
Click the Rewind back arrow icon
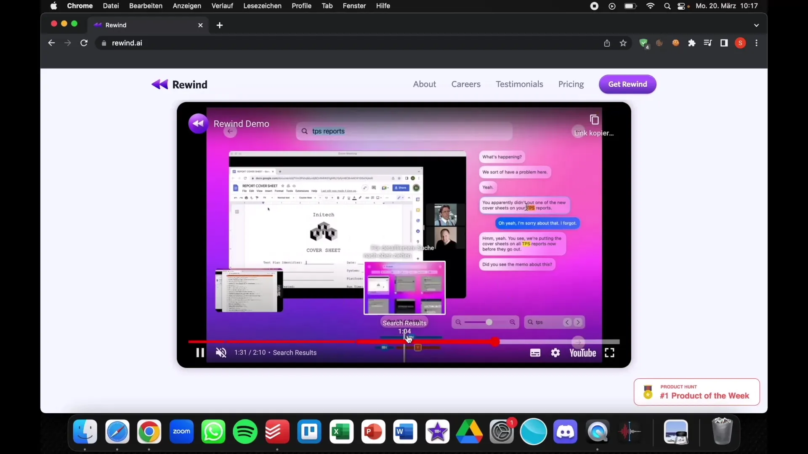pyautogui.click(x=160, y=84)
